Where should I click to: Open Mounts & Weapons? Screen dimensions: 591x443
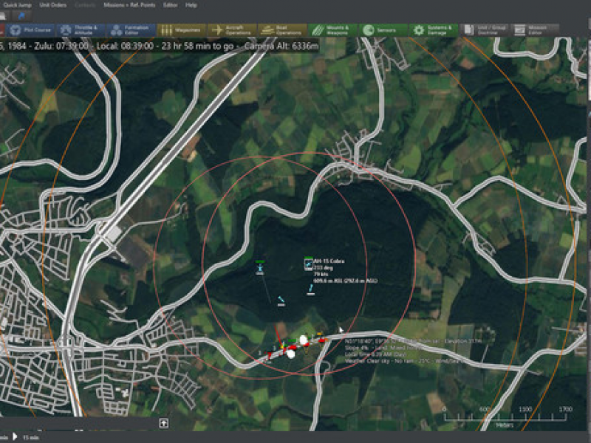333,30
